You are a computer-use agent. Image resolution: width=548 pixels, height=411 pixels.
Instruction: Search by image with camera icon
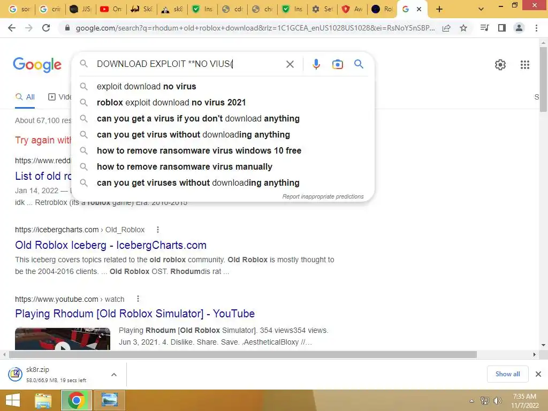click(x=337, y=64)
